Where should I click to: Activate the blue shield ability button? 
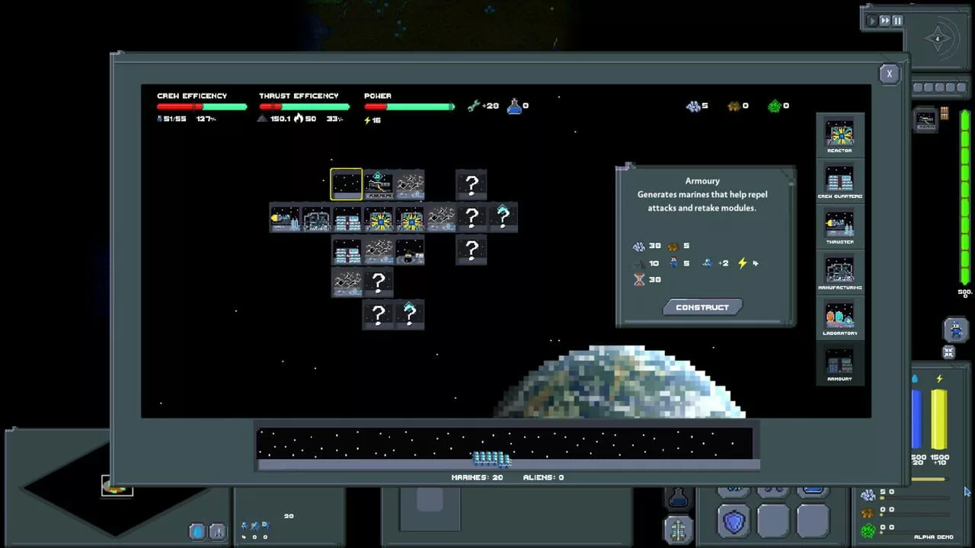tap(734, 521)
